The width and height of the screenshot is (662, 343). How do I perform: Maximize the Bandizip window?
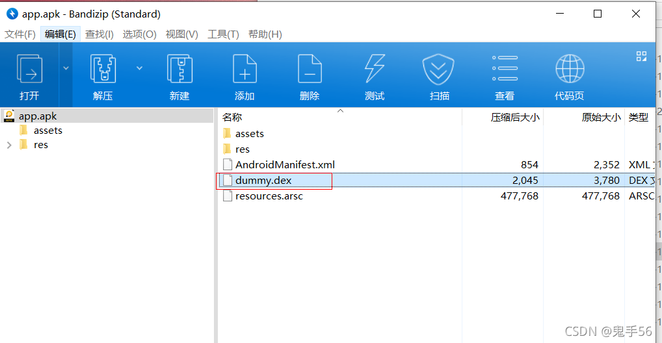598,14
